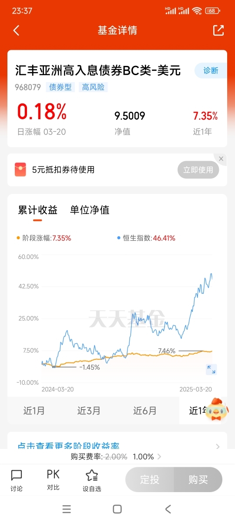Select the 近3月 period tab
The image size is (235, 524).
click(x=89, y=410)
